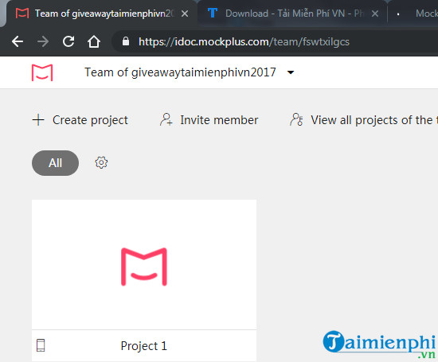Click the forward navigation arrow

(43, 42)
